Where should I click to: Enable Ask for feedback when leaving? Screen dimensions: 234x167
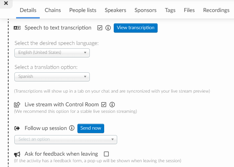pos(106,154)
